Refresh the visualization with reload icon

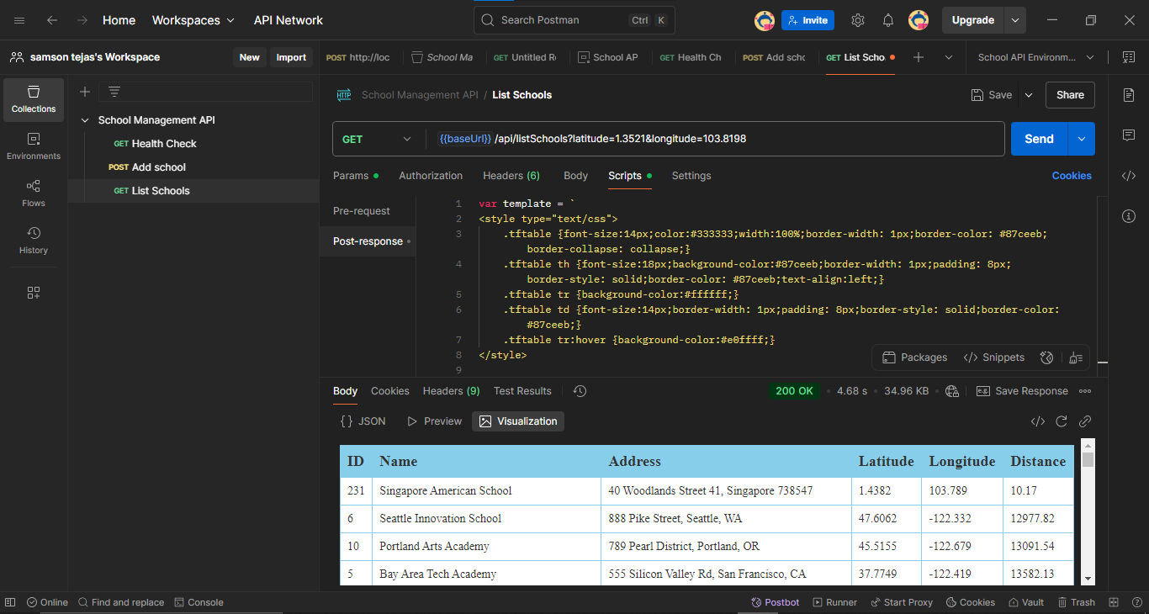point(1062,421)
